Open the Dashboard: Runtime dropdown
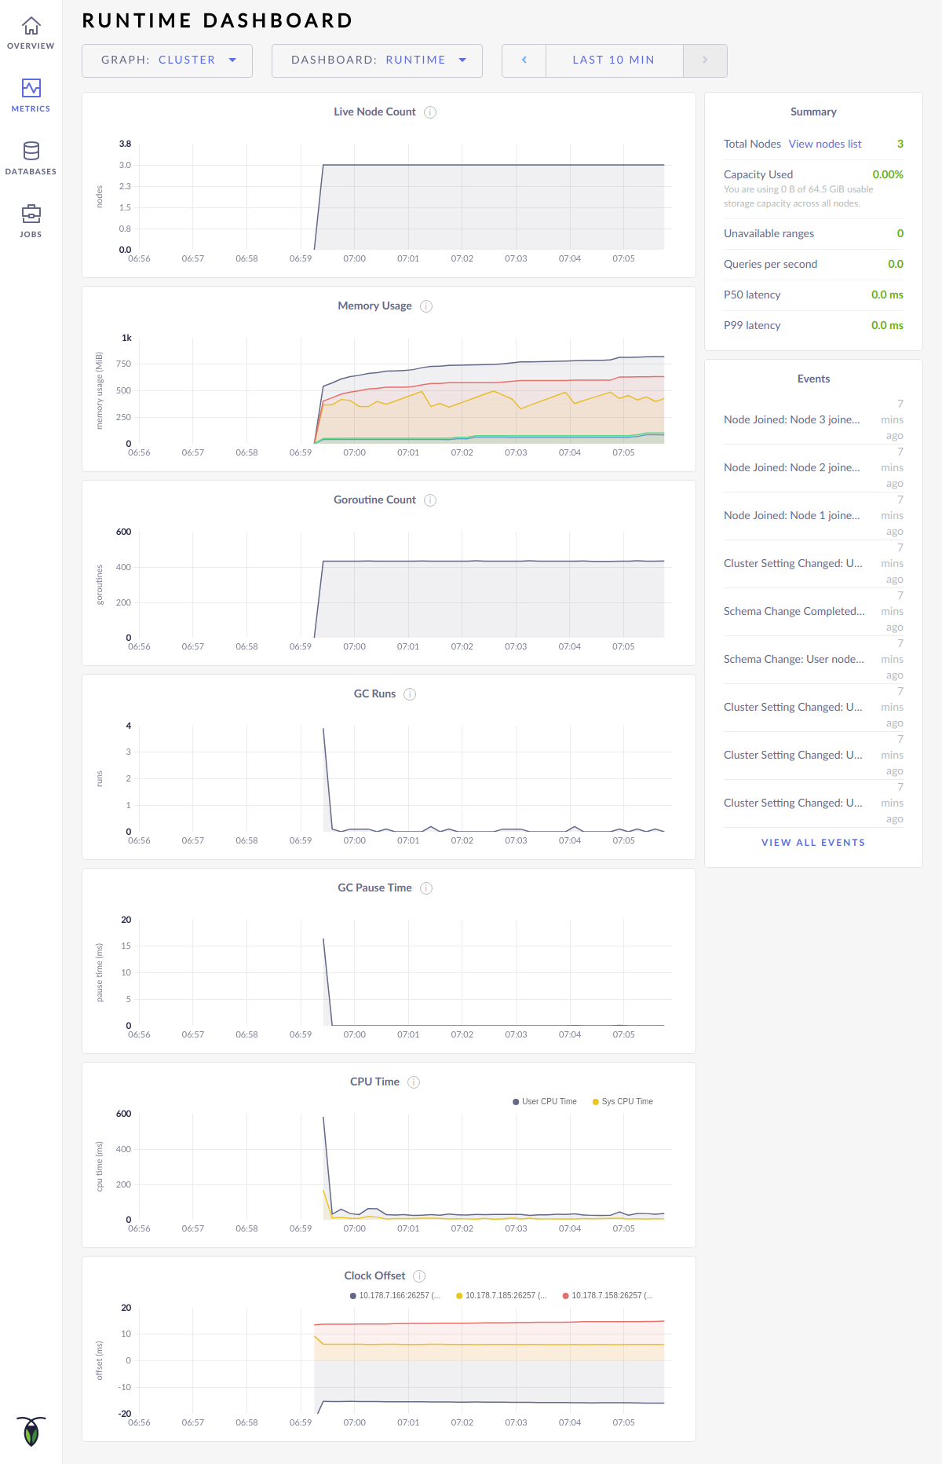Viewport: 942px width, 1464px height. pyautogui.click(x=377, y=60)
